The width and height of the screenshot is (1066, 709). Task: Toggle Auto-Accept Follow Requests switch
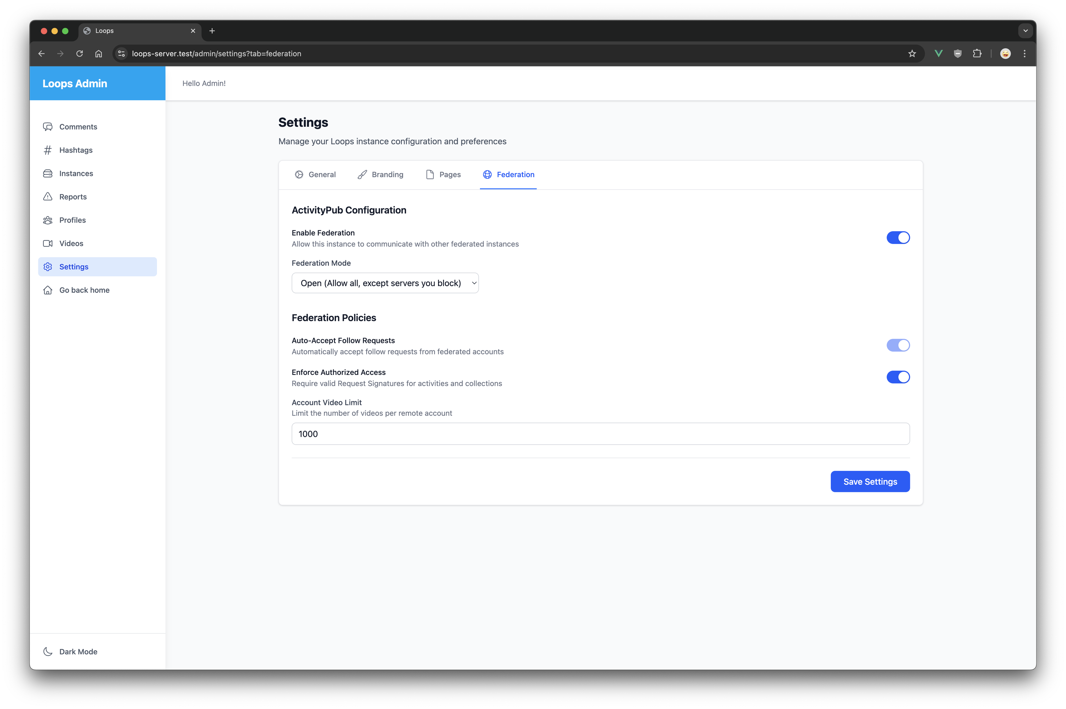pyautogui.click(x=898, y=346)
